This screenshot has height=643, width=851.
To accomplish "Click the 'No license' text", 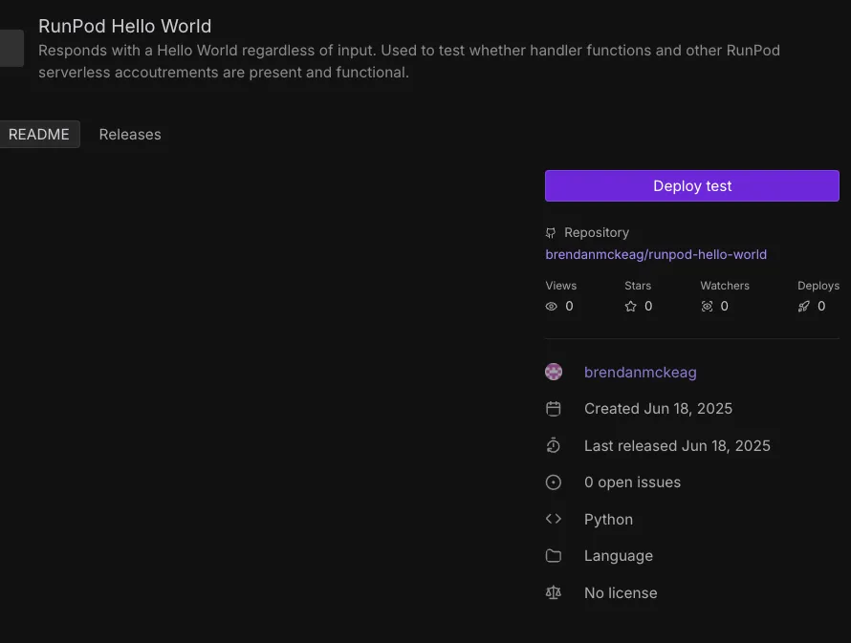I will click(x=621, y=593).
